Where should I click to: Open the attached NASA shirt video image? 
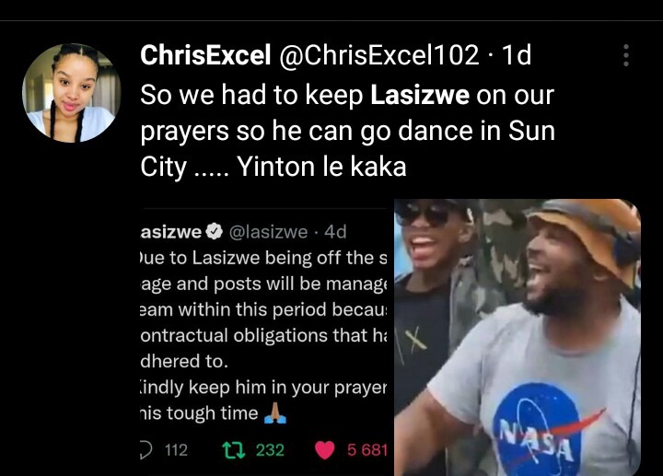click(x=518, y=337)
